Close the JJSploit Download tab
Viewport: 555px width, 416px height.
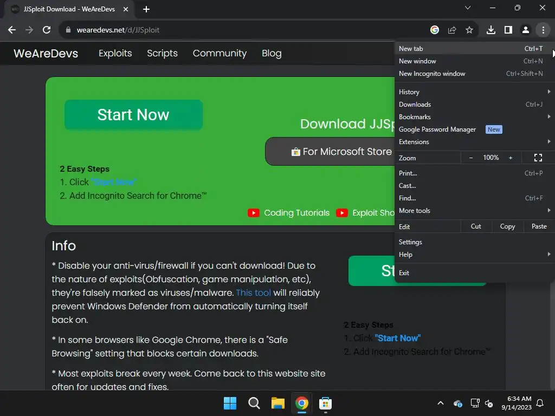point(126,9)
